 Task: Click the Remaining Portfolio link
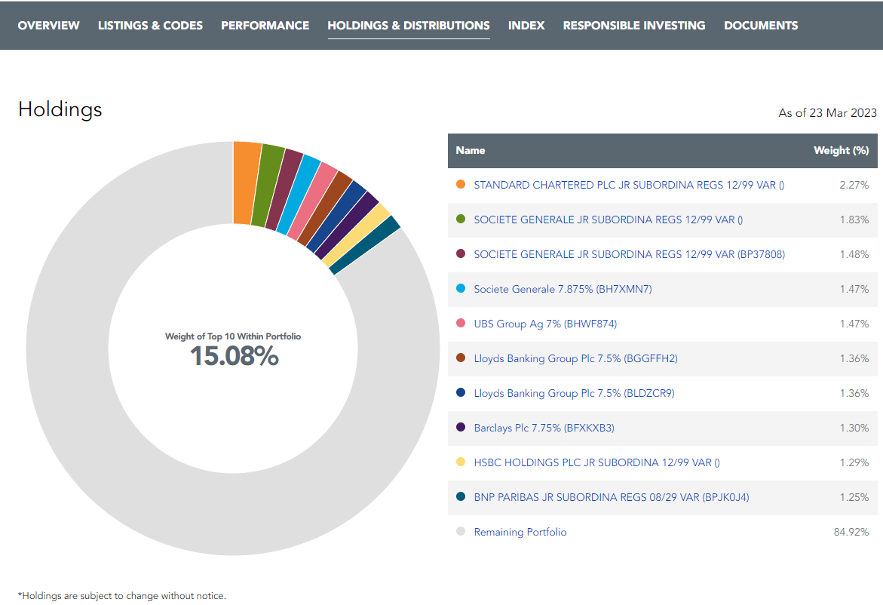click(520, 532)
